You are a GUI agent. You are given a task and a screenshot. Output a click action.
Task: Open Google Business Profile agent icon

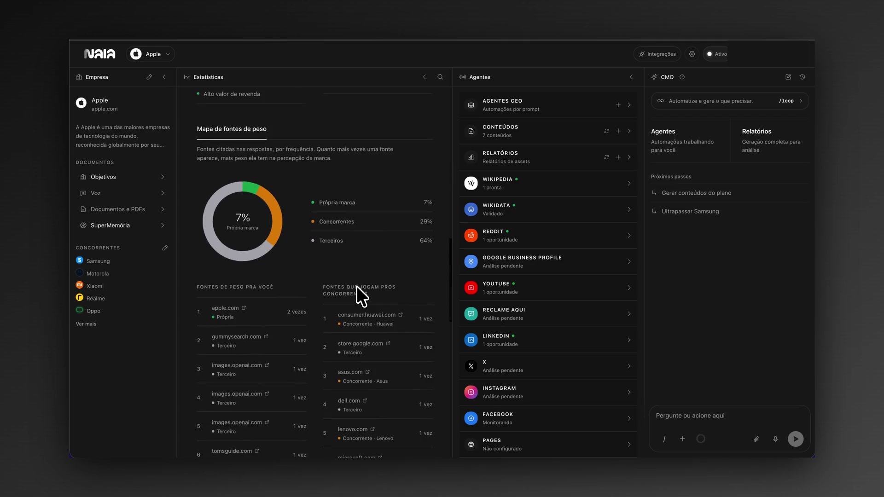click(x=471, y=262)
